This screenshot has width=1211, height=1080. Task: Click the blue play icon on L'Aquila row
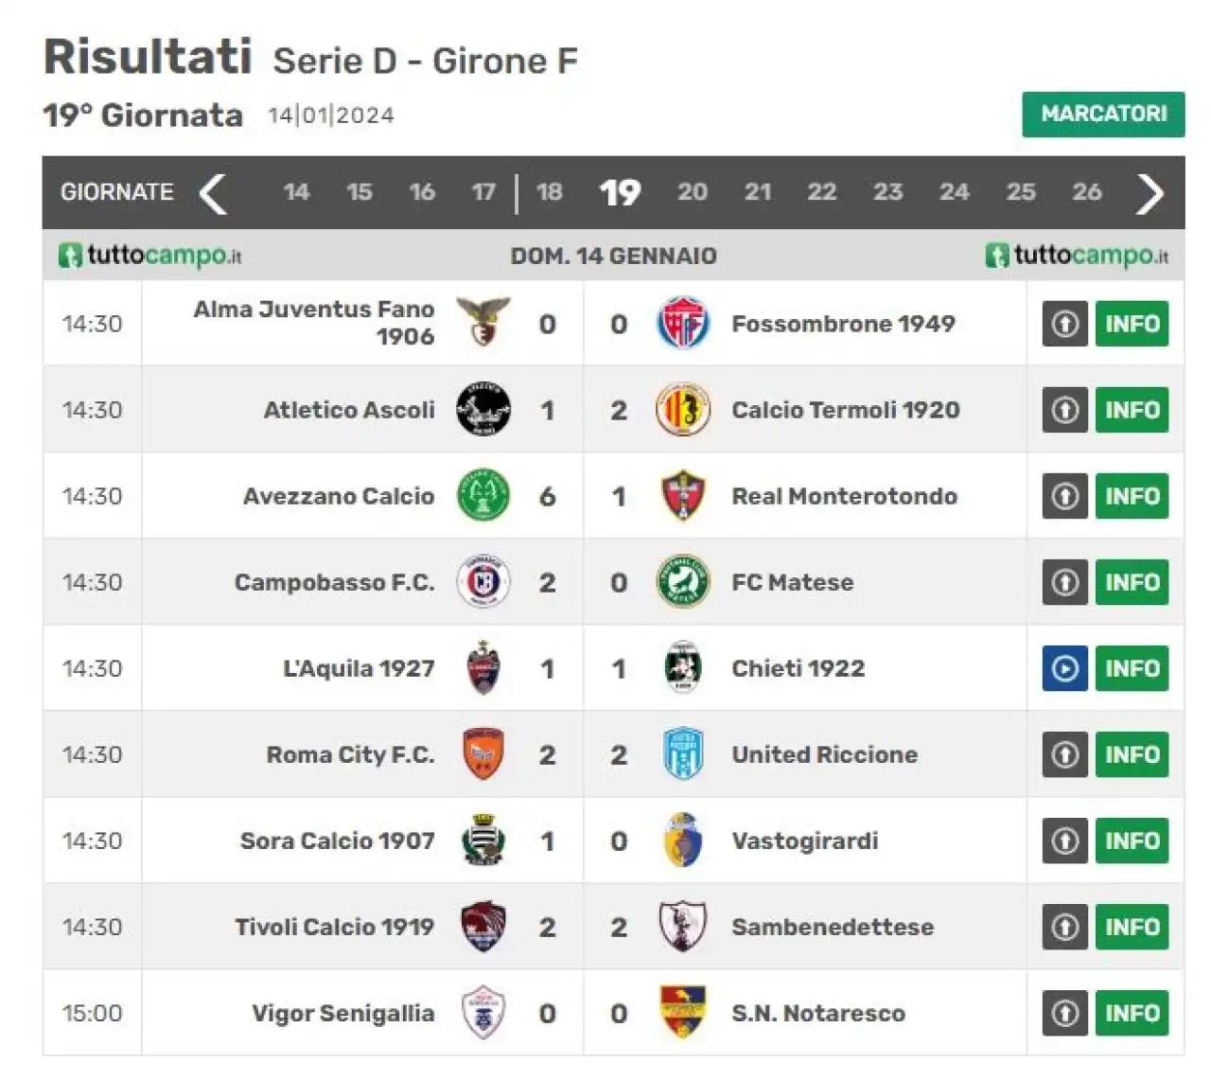click(1064, 668)
